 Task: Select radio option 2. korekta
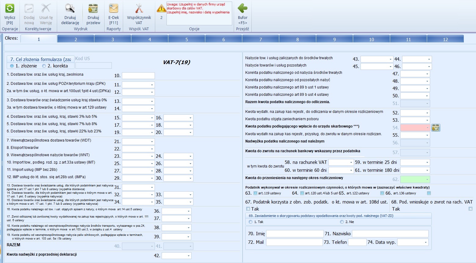pos(44,66)
